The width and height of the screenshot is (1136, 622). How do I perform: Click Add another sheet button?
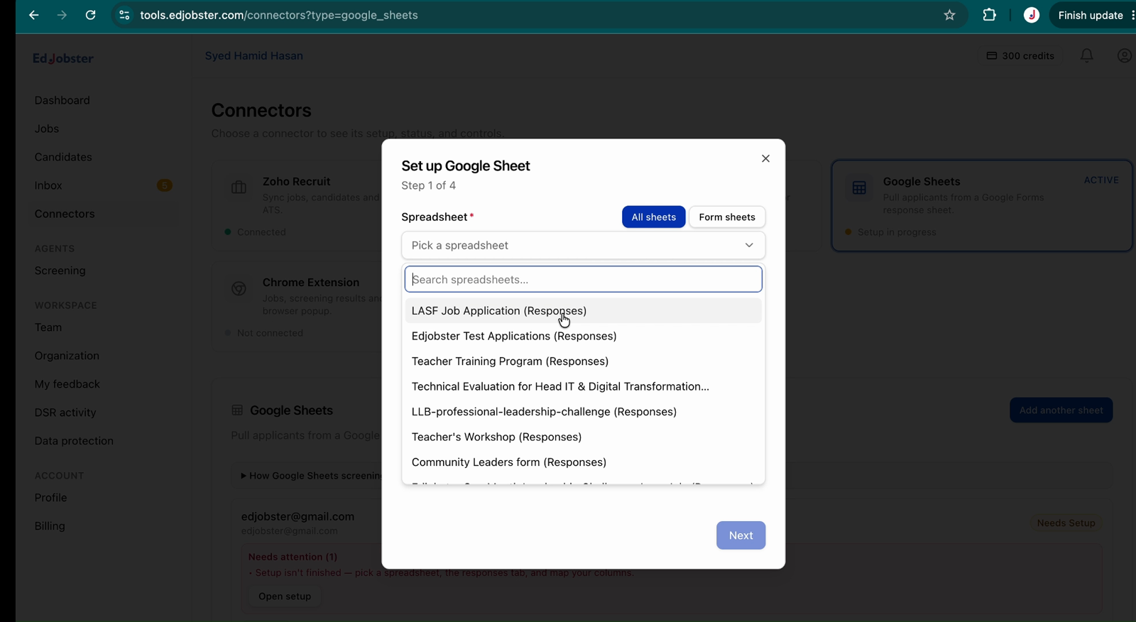pos(1061,410)
